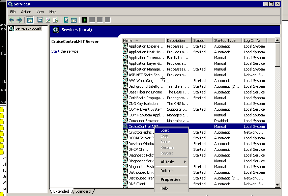Click gear icon of COM+ Event System
The width and height of the screenshot is (288, 196).
(x=125, y=109)
